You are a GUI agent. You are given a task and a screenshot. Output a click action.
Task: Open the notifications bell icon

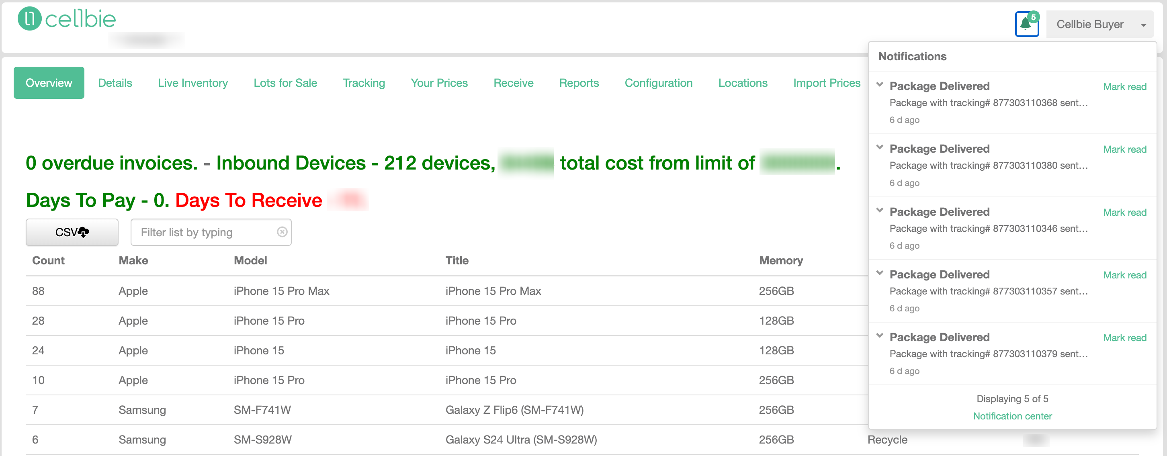pyautogui.click(x=1027, y=24)
